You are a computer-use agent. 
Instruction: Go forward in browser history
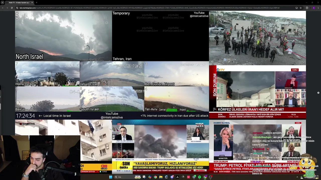tap(7, 8)
